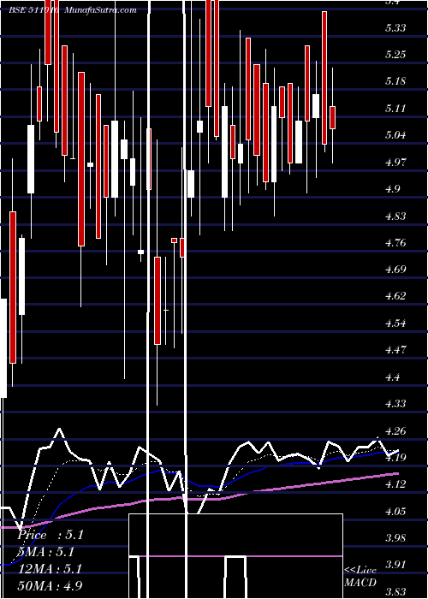The width and height of the screenshot is (428, 599).
Task: Select the '5MA : 5.1' legend entry
Action: [46, 552]
